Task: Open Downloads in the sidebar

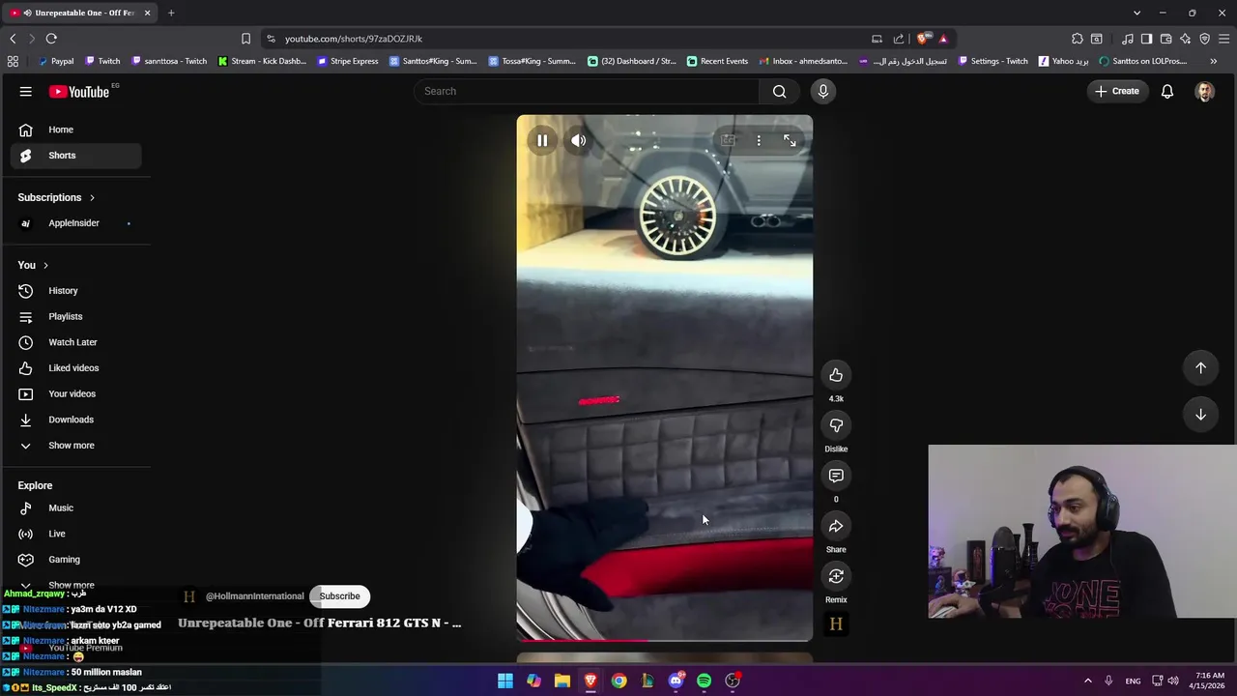Action: point(76,420)
